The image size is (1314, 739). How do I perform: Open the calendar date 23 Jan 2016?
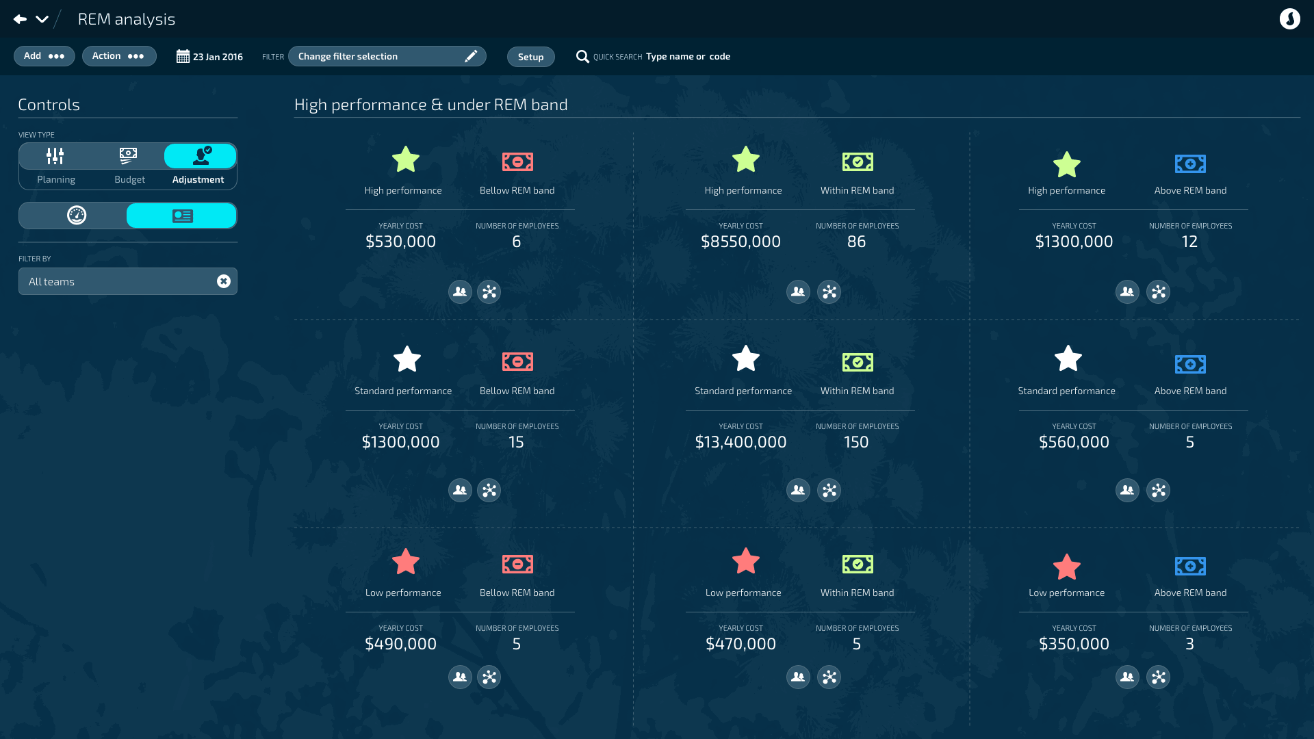210,57
